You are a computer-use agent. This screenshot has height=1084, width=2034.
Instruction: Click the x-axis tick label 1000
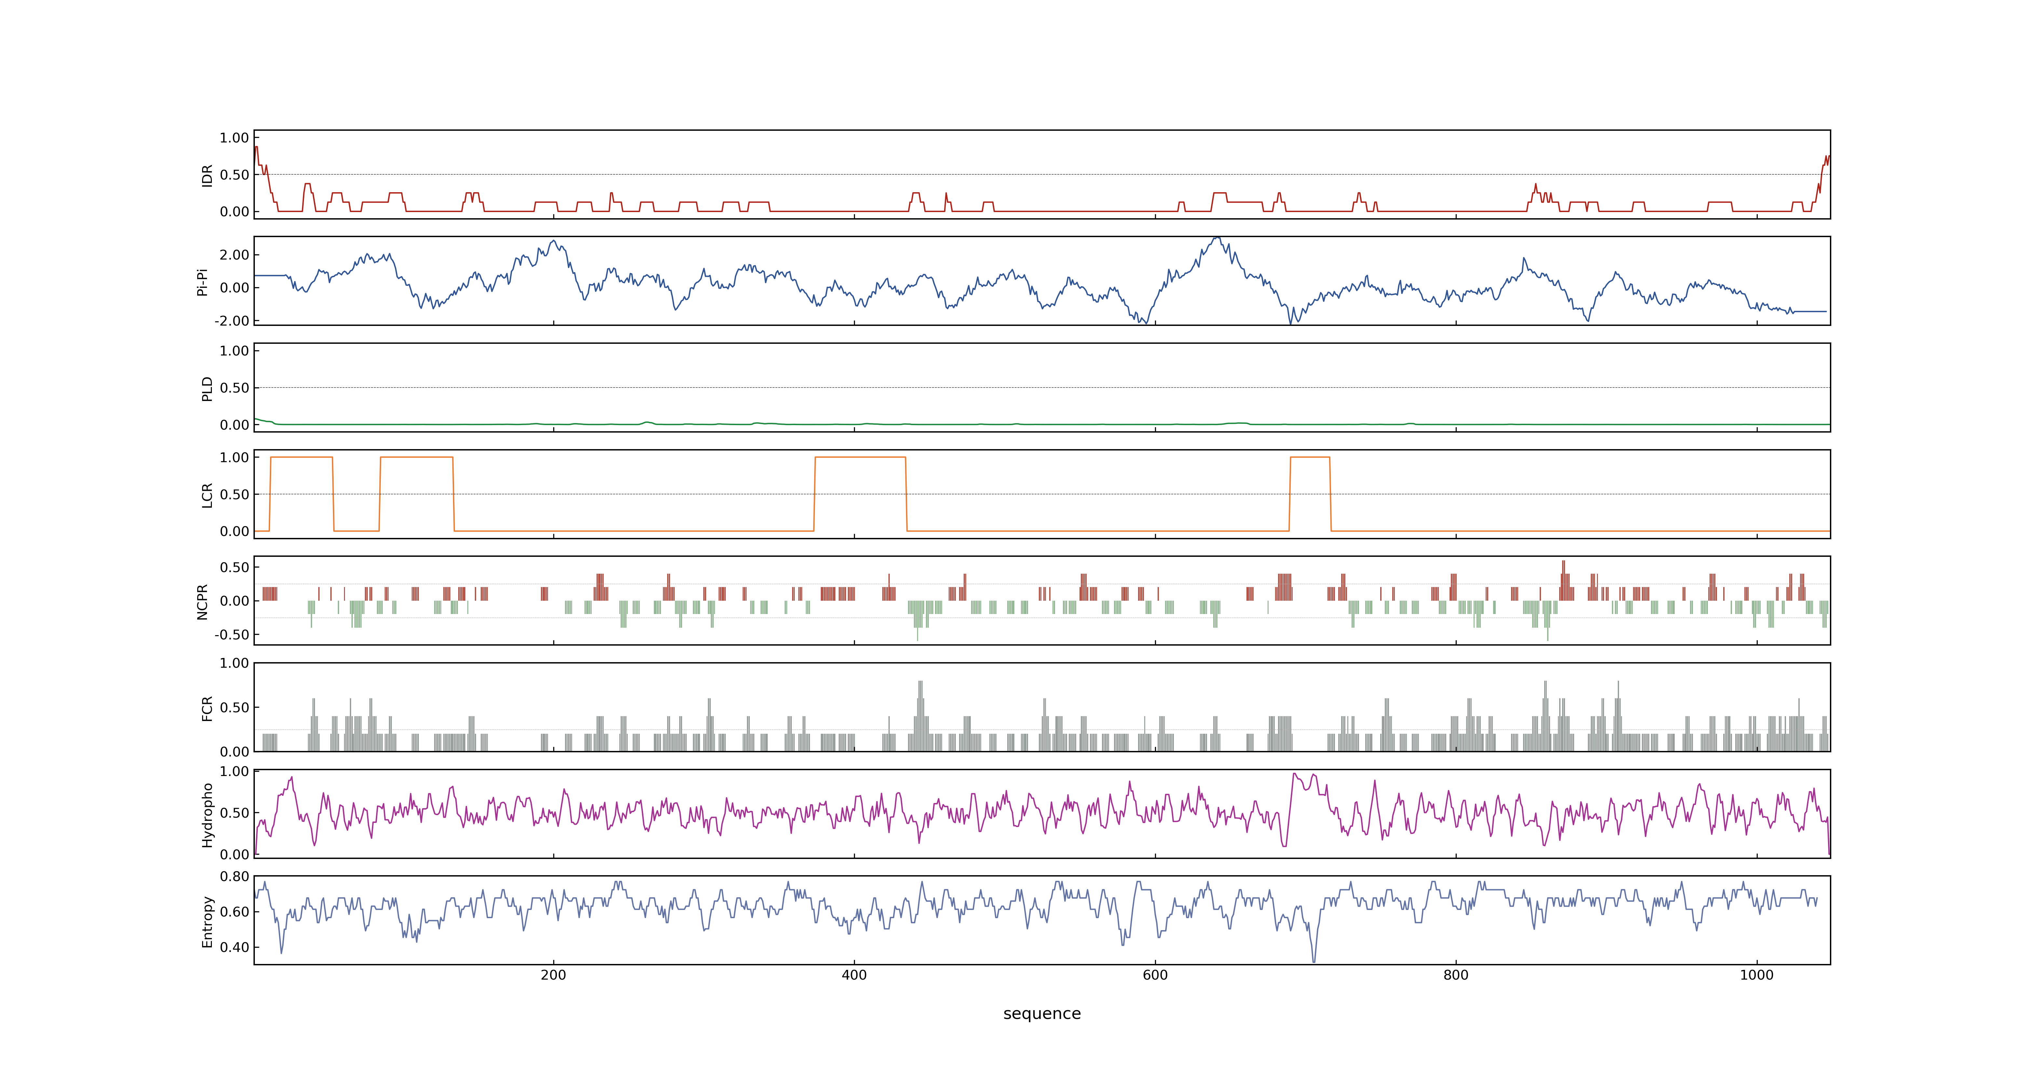point(1757,975)
